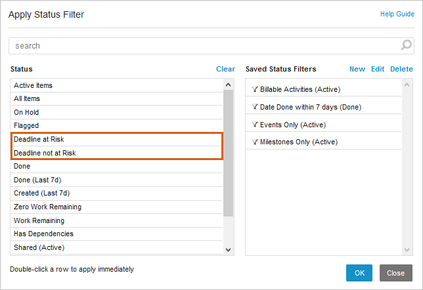The height and width of the screenshot is (290, 423).
Task: Click filter icon beside Billable Activities
Action: (x=255, y=89)
